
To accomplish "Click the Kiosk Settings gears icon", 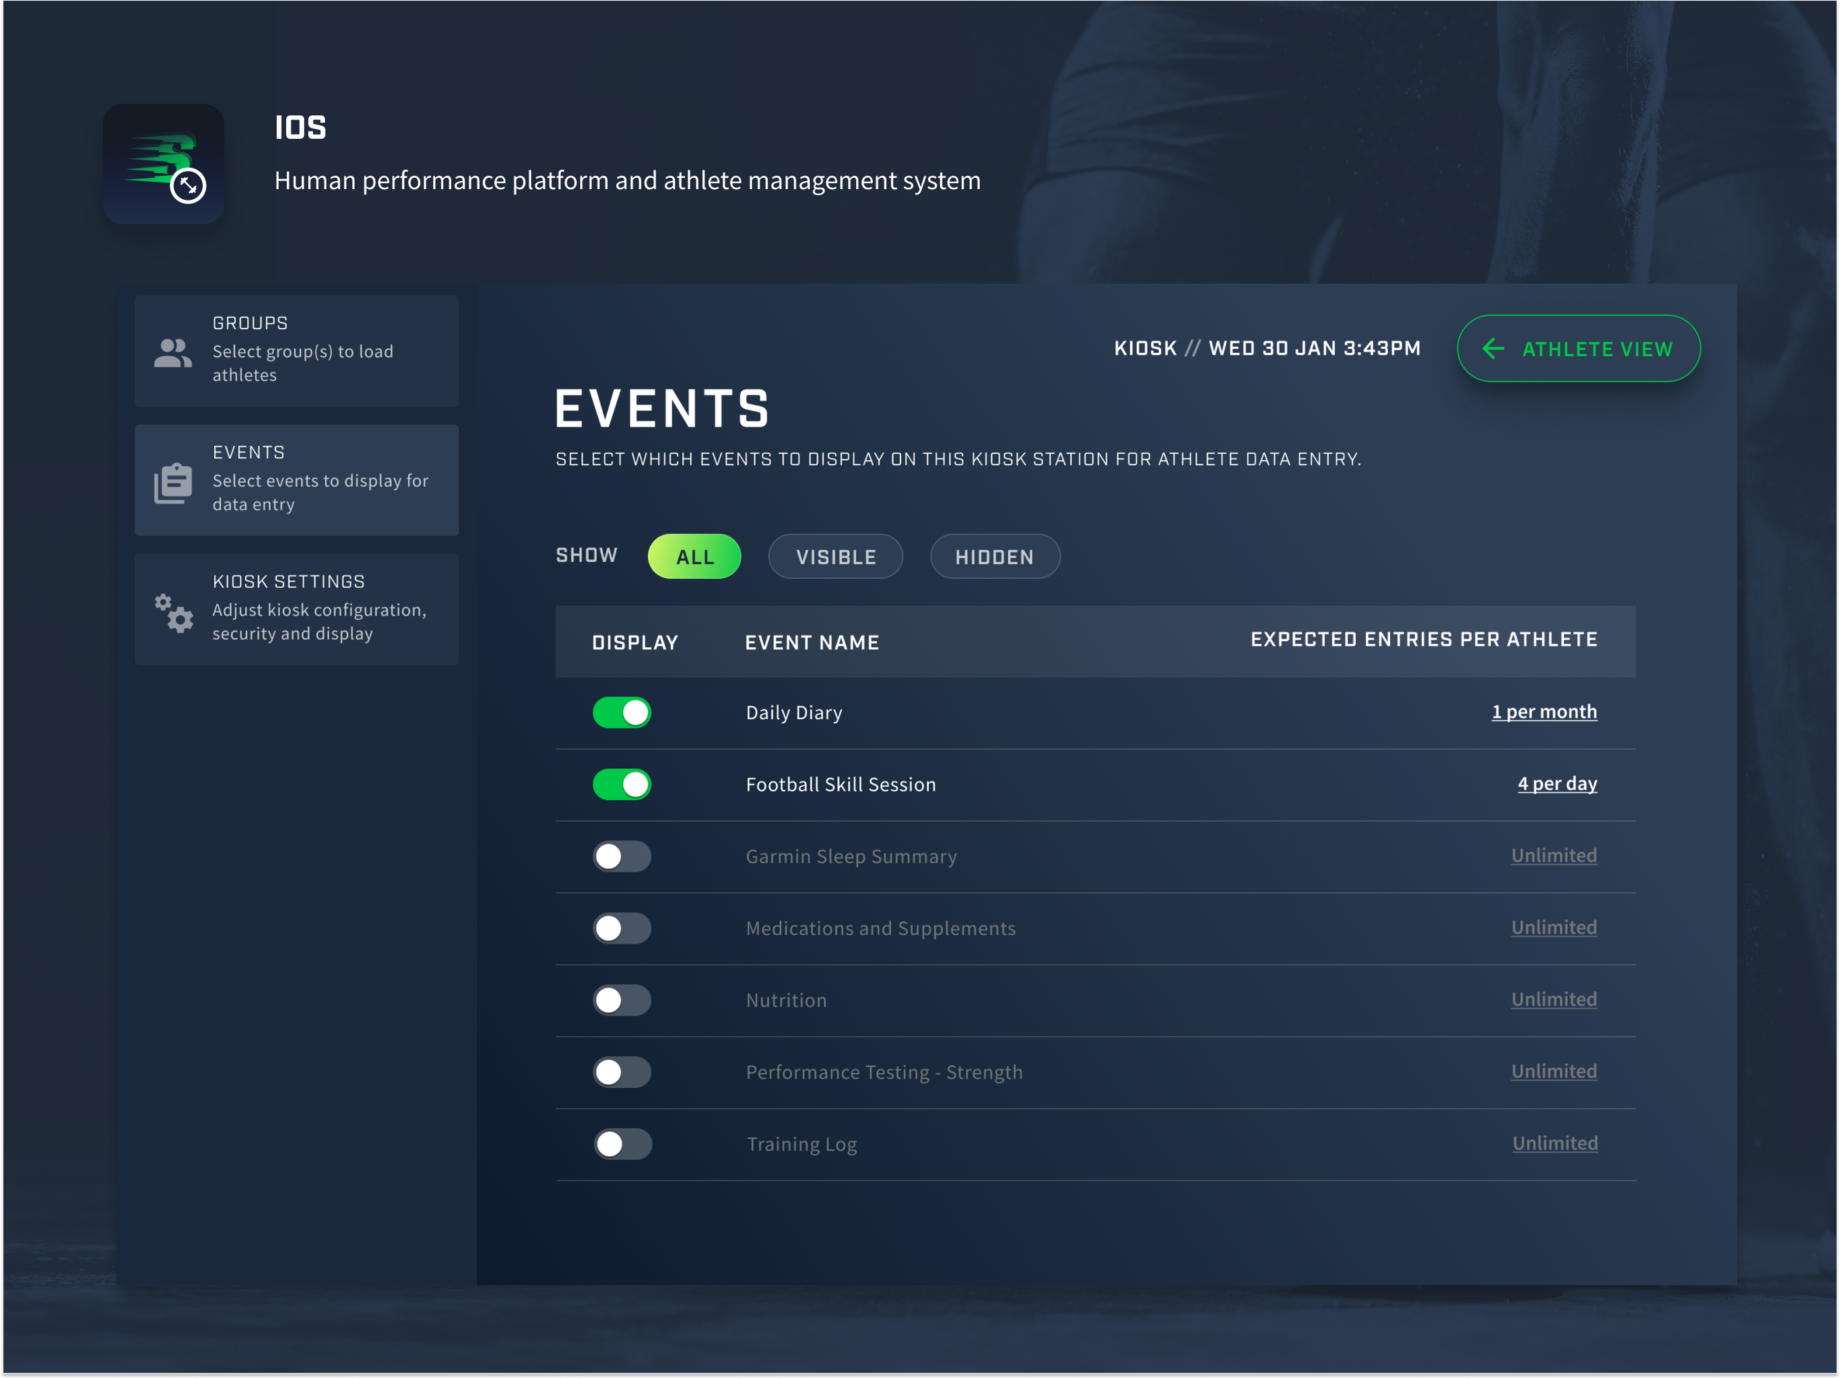I will click(173, 613).
